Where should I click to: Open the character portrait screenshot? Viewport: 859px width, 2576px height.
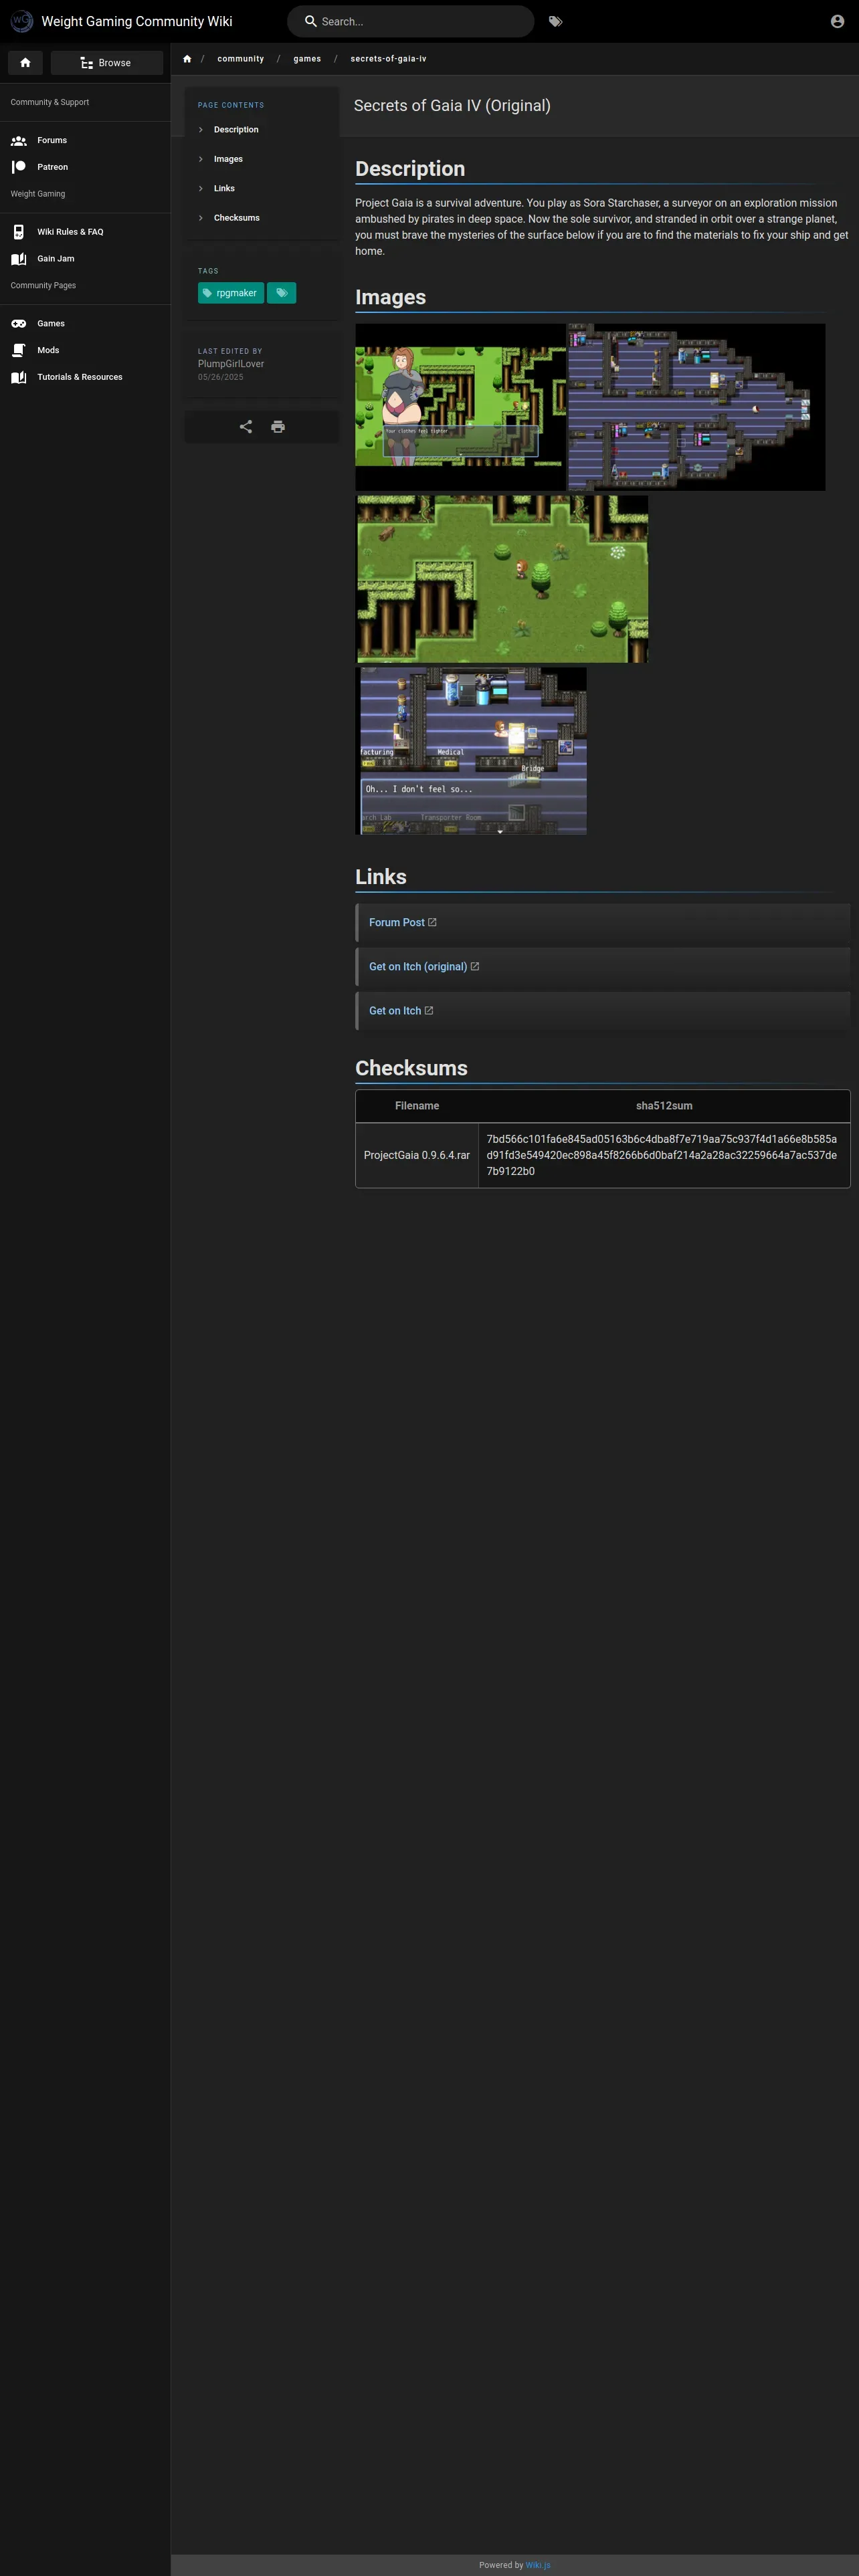tap(460, 406)
